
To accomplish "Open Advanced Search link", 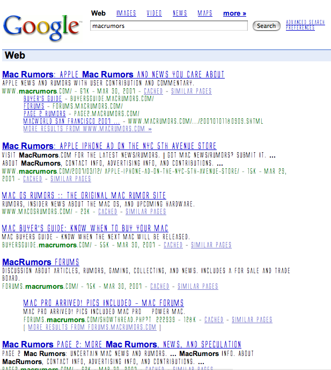I will pyautogui.click(x=305, y=22).
